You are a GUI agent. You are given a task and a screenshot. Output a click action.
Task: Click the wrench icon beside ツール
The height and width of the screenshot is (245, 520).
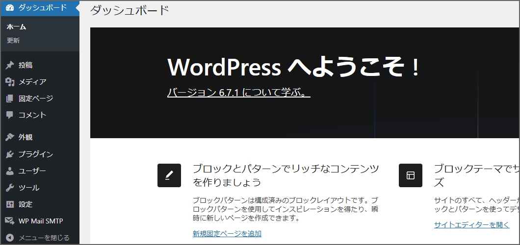[x=9, y=188]
